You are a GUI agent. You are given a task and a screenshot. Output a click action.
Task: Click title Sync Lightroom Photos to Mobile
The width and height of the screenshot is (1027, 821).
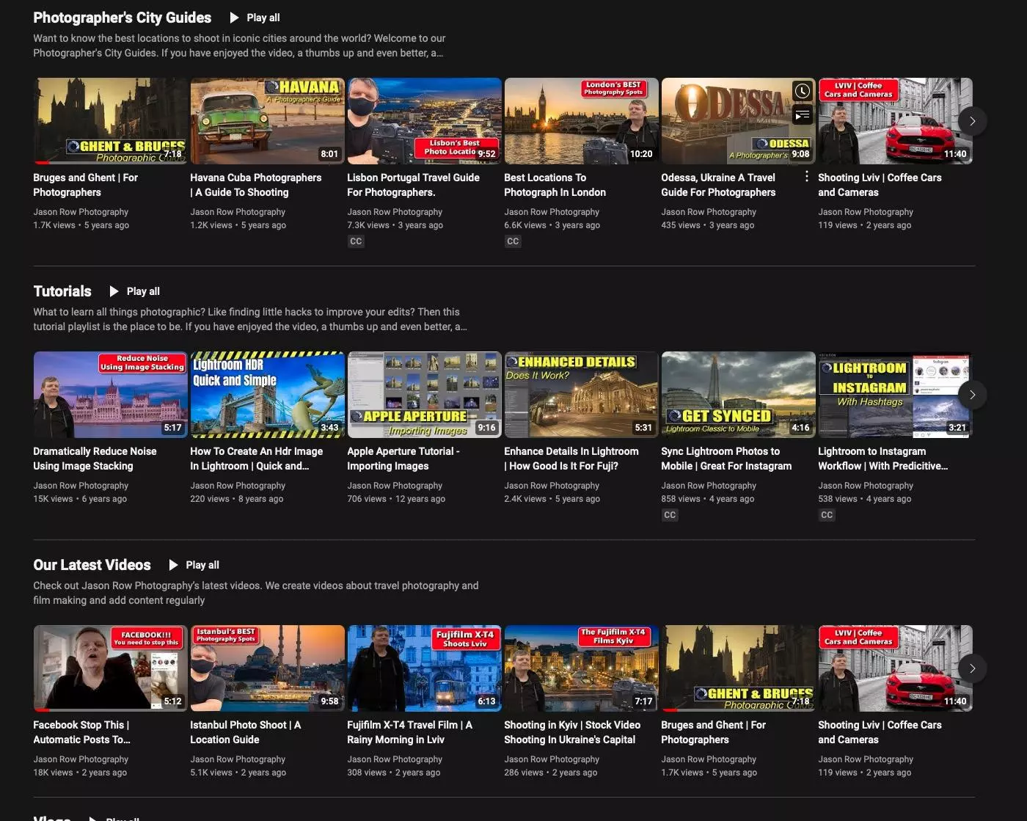[x=726, y=459]
